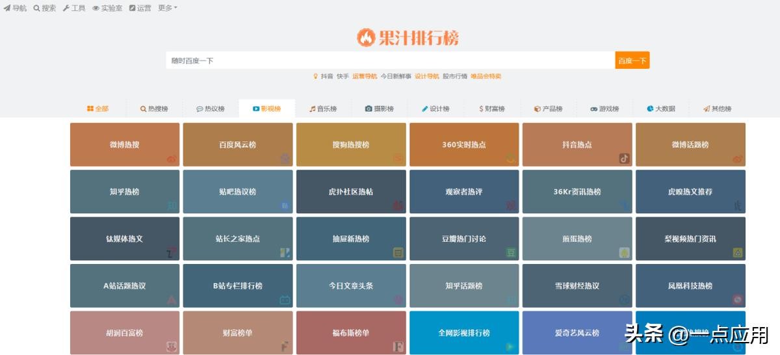Click the F icon on 福布斯榜单 card

tap(398, 347)
